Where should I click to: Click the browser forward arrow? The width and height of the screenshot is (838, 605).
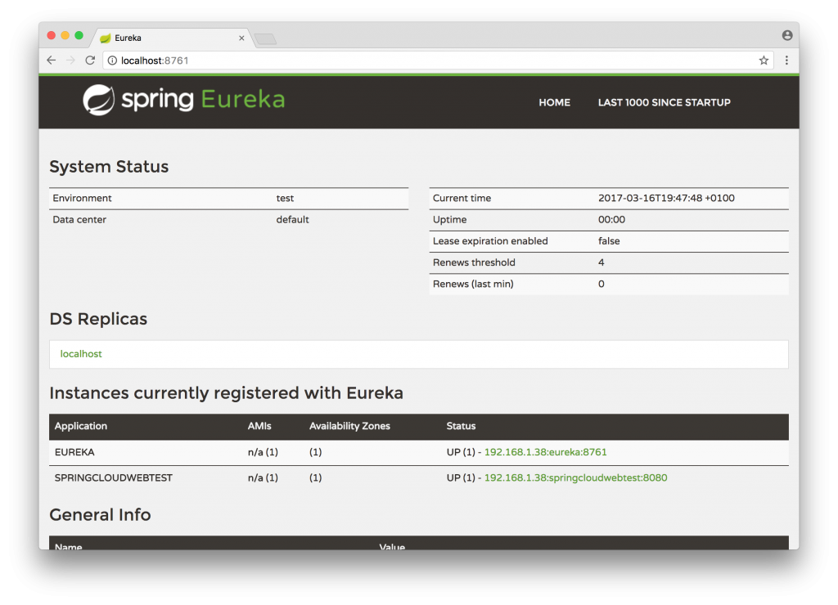(70, 60)
